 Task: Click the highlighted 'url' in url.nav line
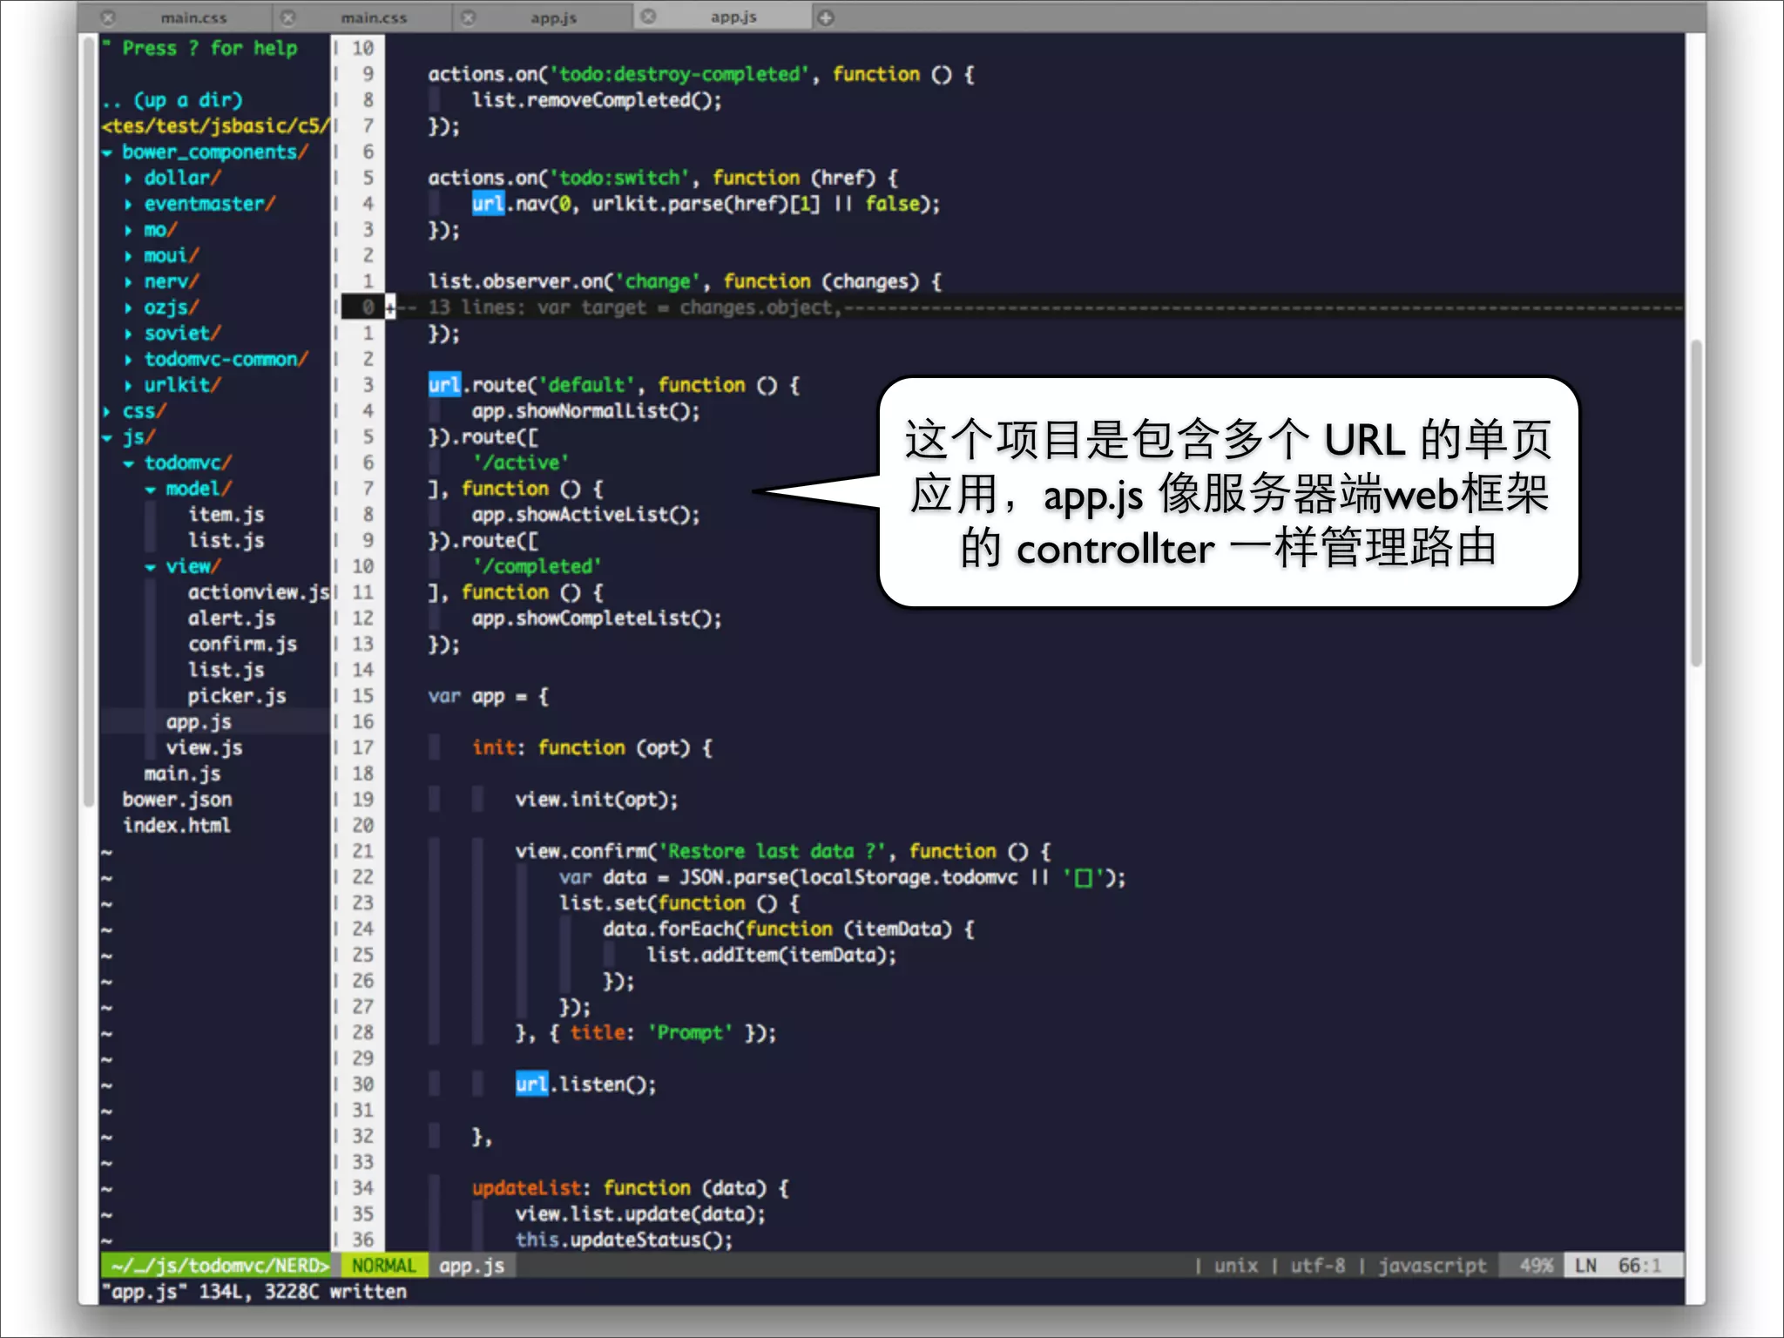488,204
